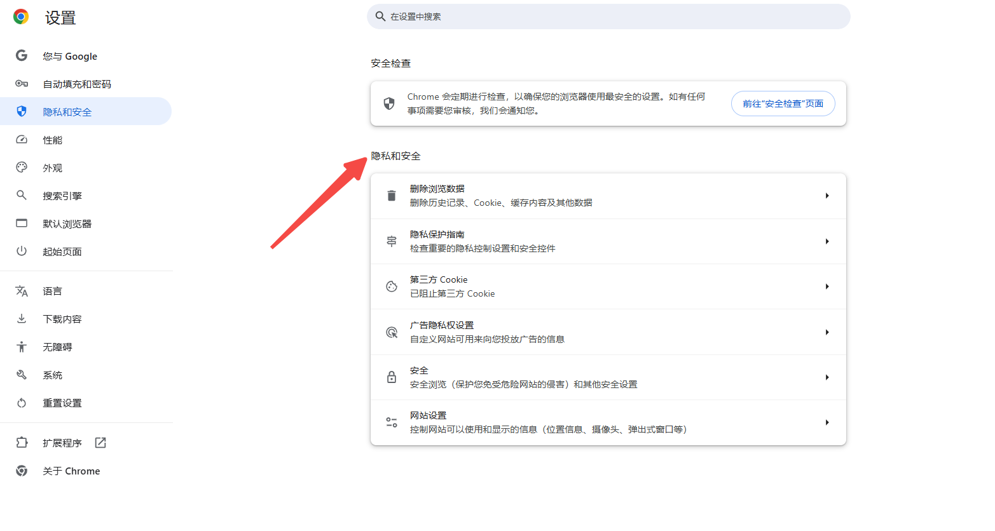Expand the 第三方 Cookie row arrow
The height and width of the screenshot is (531, 995).
[x=827, y=286]
